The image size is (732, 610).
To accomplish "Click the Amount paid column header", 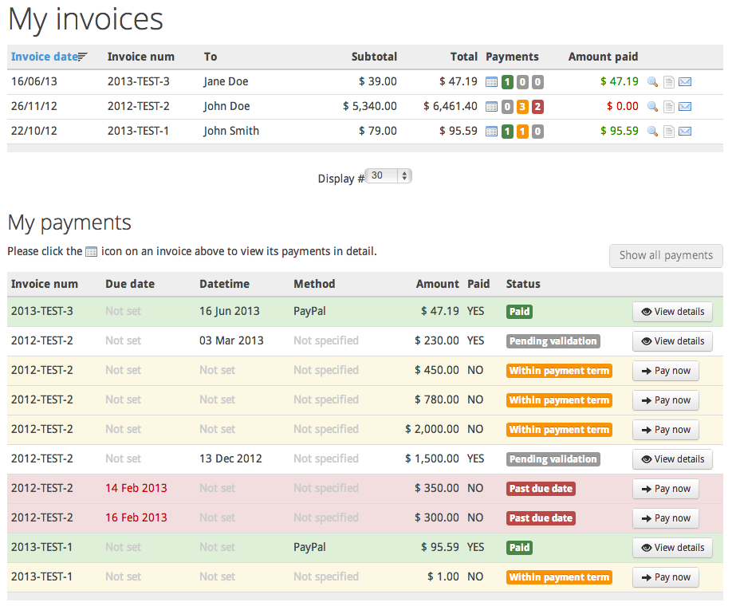I will click(603, 57).
